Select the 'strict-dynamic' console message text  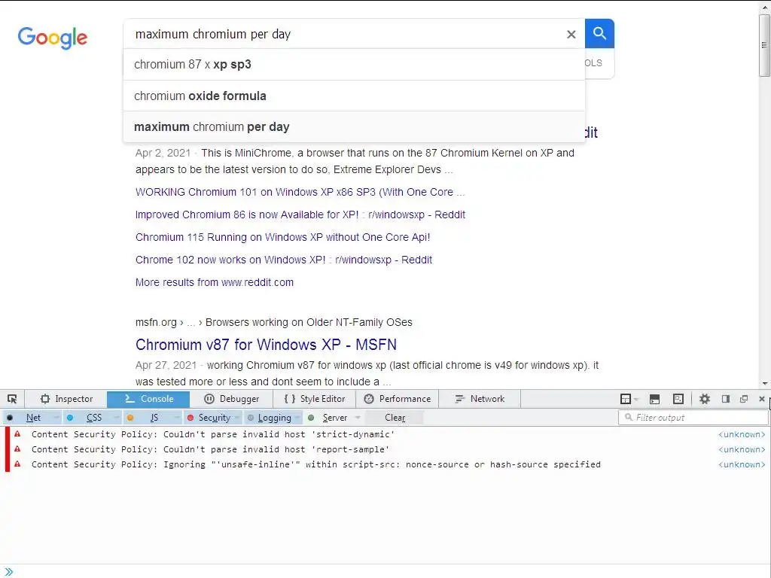213,434
